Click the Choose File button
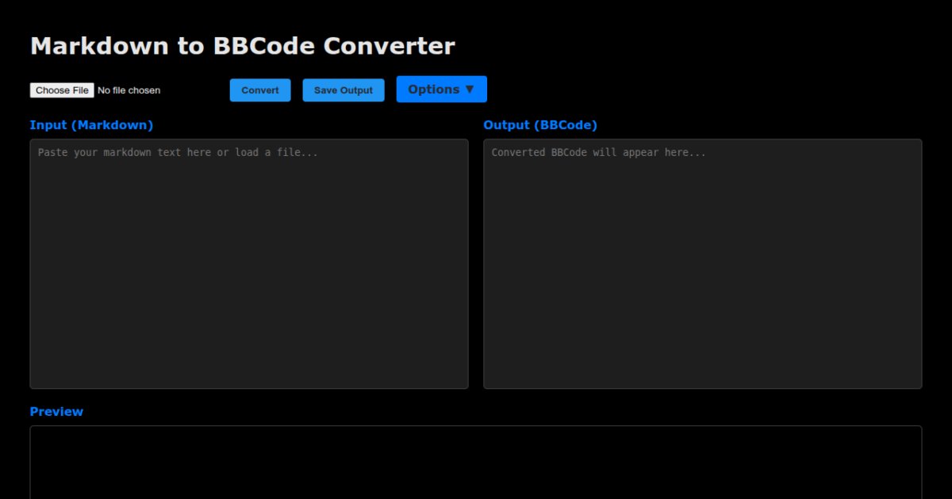This screenshot has height=499, width=952. [62, 90]
